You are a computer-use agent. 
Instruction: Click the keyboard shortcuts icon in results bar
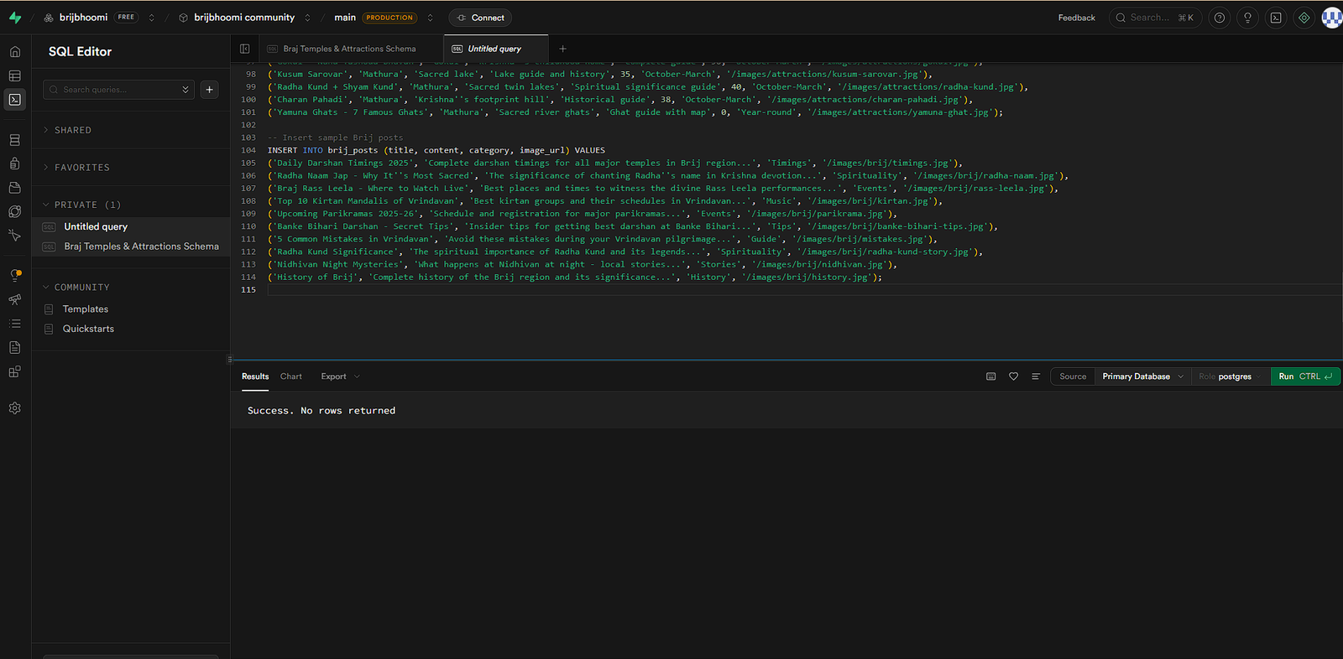(990, 376)
